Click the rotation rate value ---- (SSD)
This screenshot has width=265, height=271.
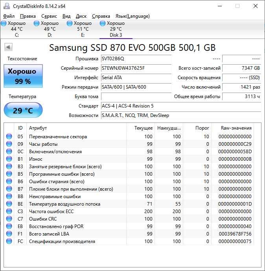241,78
